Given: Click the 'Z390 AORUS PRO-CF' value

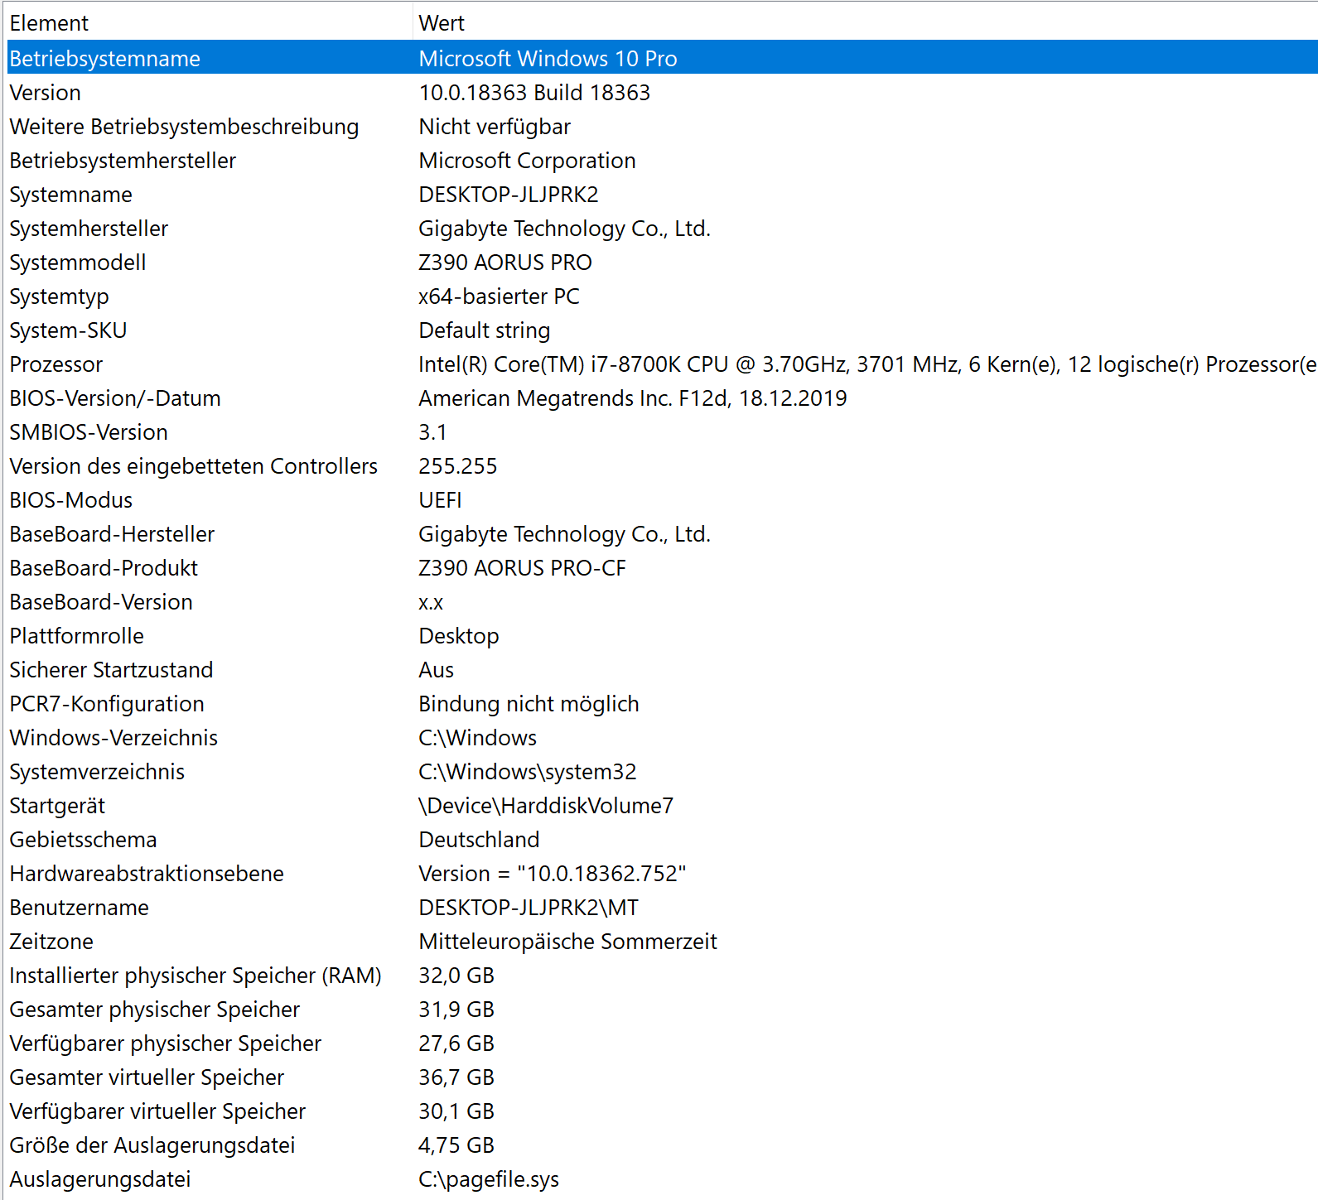Looking at the screenshot, I should point(522,568).
